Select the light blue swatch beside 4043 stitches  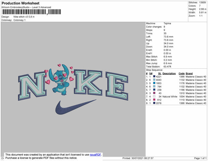[154, 80]
